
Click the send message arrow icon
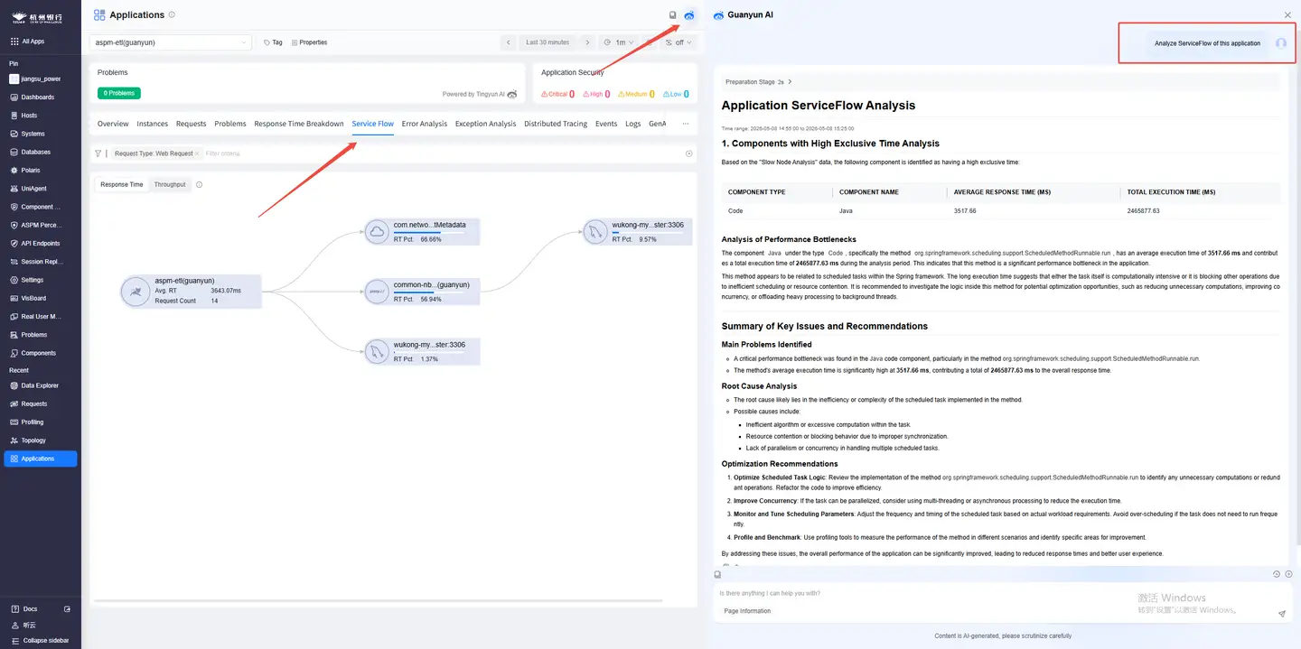1281,613
